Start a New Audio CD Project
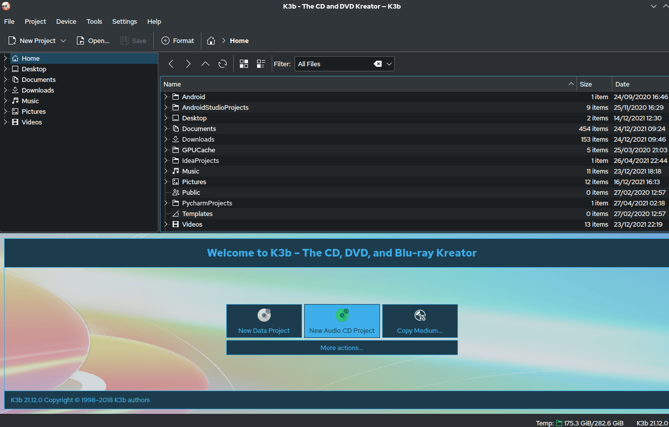 point(342,321)
